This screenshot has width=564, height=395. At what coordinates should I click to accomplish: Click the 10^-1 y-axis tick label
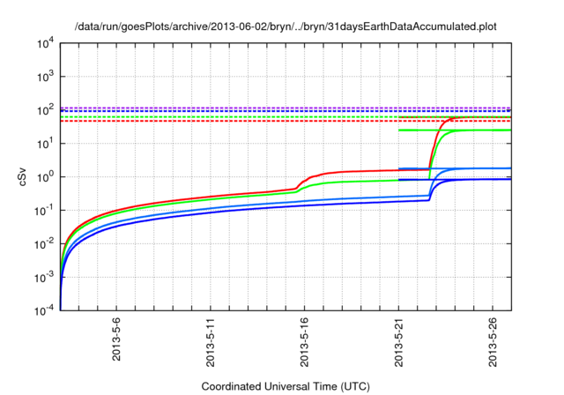pos(43,210)
